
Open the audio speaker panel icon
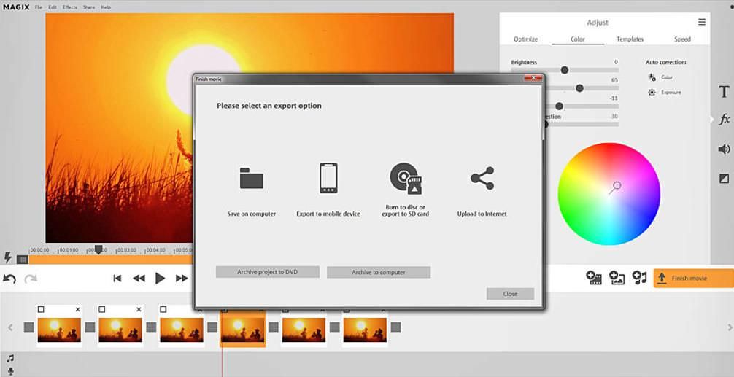pos(724,149)
